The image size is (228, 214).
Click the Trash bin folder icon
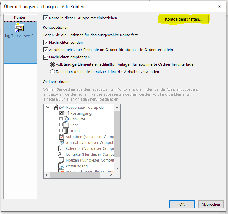tap(66, 131)
